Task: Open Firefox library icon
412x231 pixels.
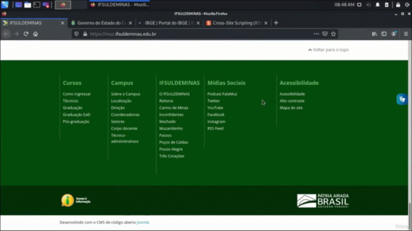Action: tap(375, 34)
